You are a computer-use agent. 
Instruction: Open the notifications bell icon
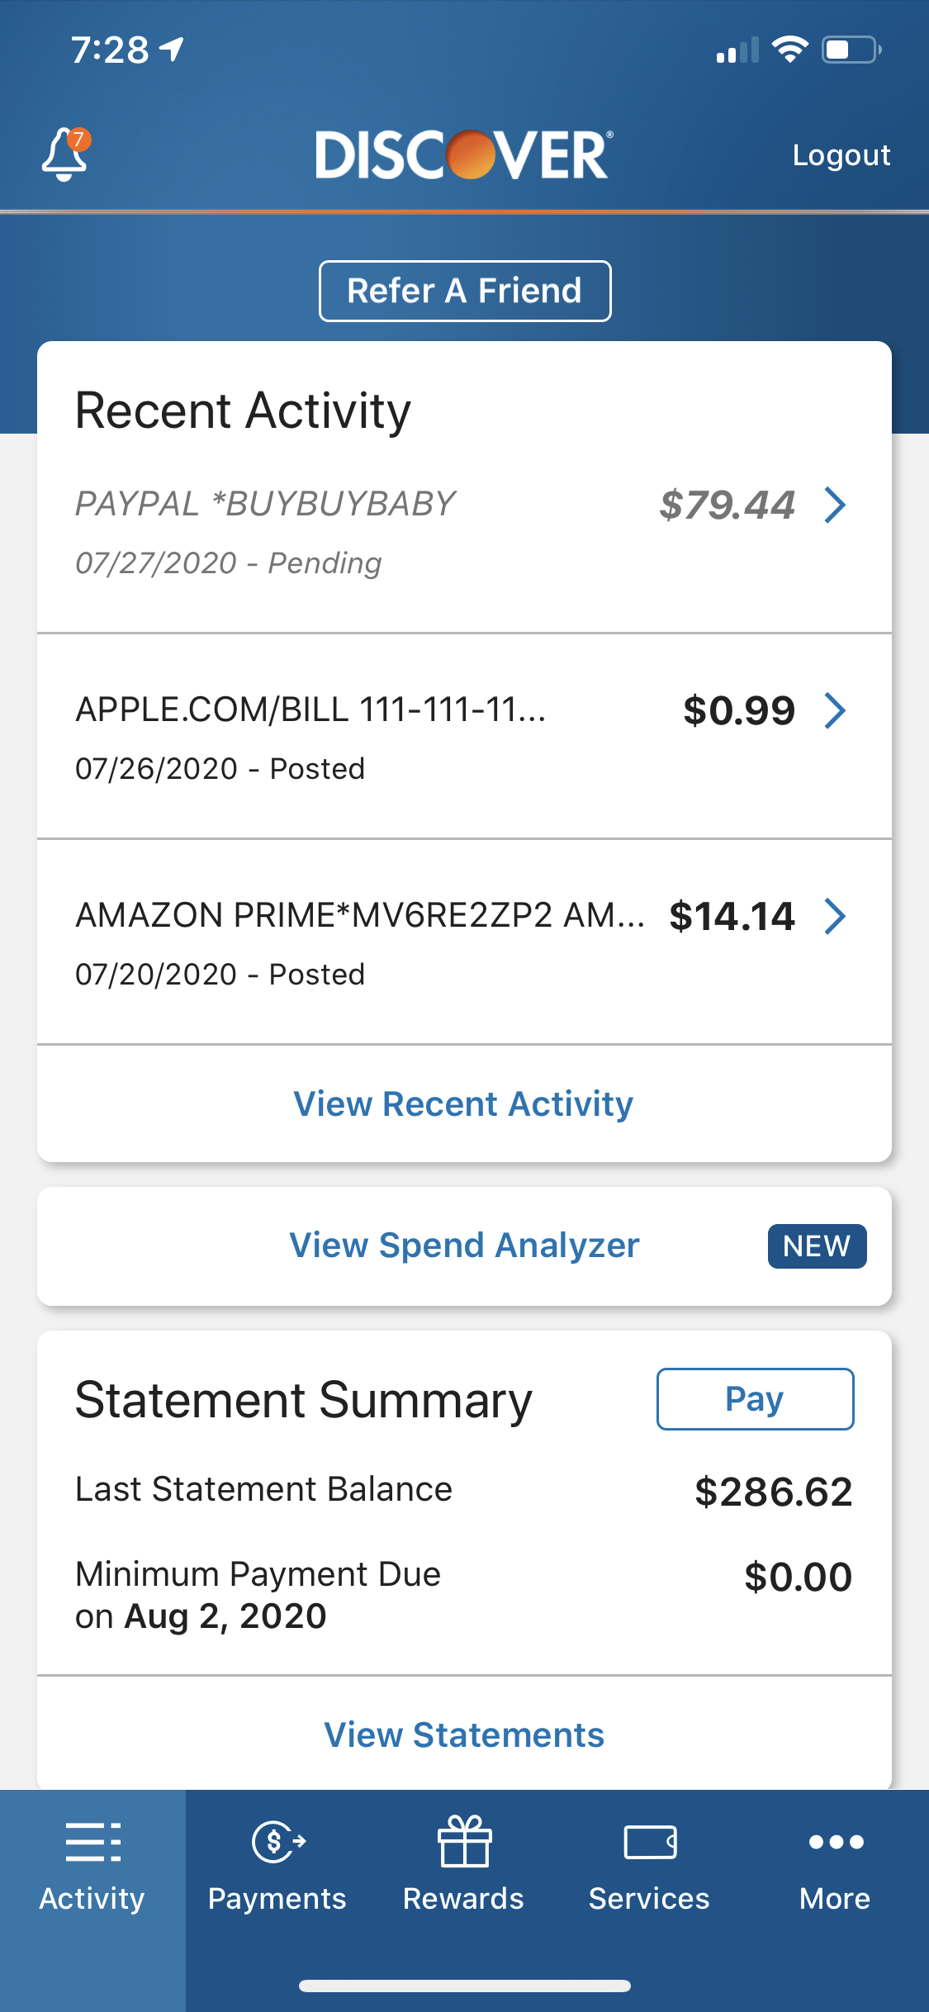coord(65,154)
